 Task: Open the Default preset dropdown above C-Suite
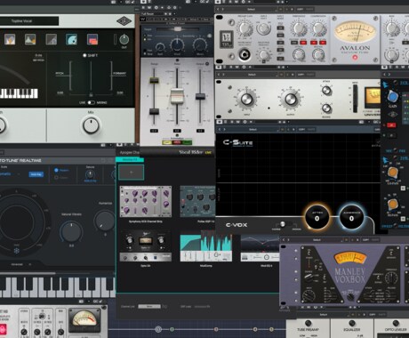tap(253, 129)
